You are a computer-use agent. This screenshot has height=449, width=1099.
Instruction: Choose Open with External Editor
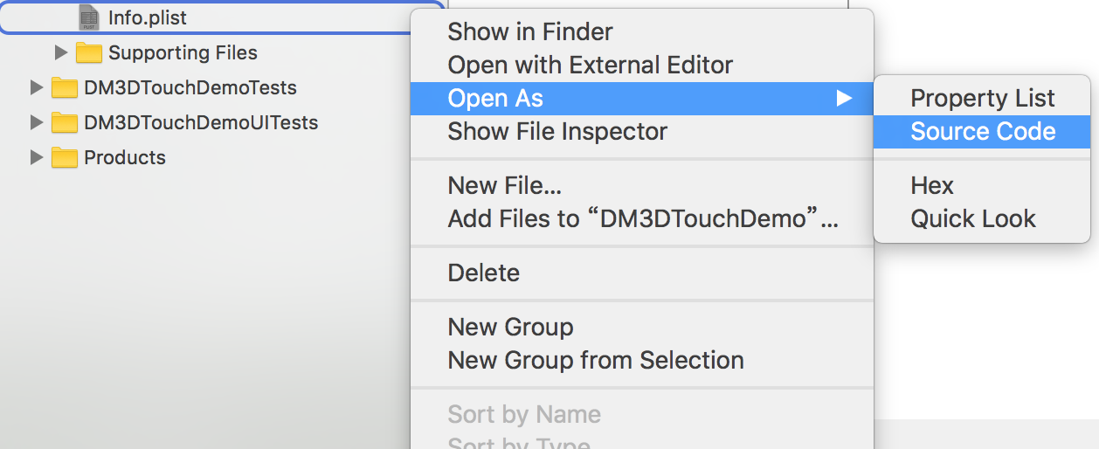pyautogui.click(x=590, y=66)
